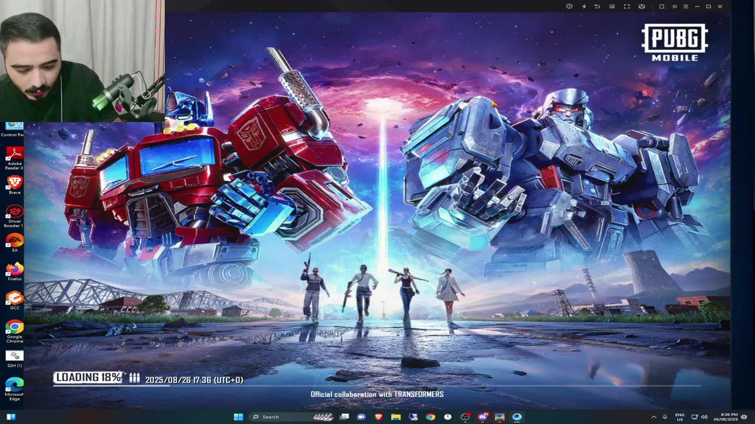The image size is (755, 424).
Task: Maximize the emulator window
Action: 708,6
